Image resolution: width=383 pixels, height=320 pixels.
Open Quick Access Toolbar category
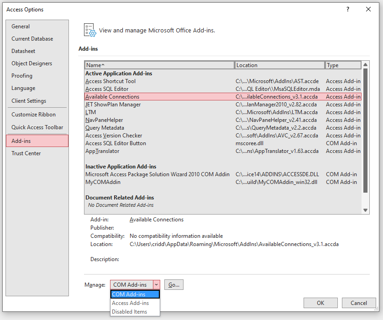tap(37, 127)
